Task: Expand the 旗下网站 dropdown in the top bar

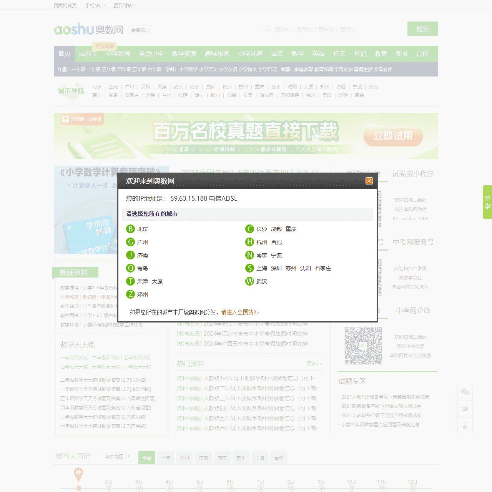Action: coord(124,5)
